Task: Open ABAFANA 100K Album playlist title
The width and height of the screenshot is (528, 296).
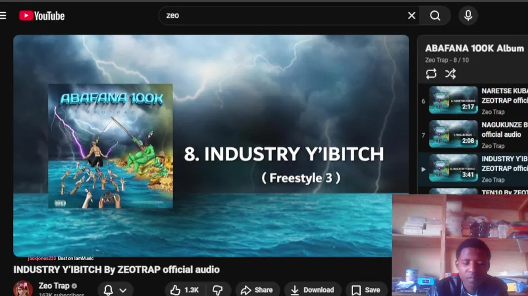Action: tap(474, 48)
